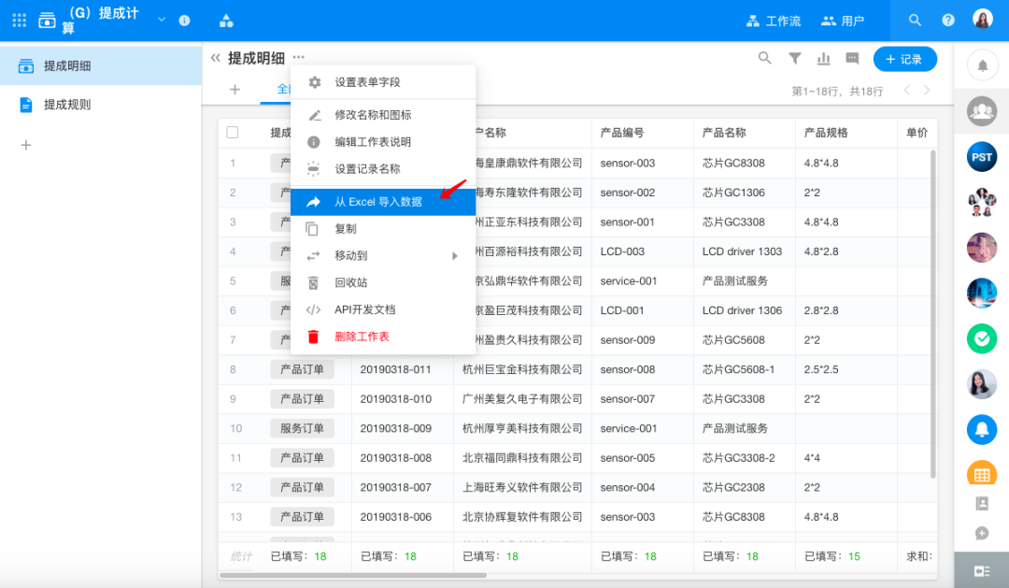Collapse the sidebar with double chevron
Image resolution: width=1009 pixels, height=588 pixels.
point(216,58)
